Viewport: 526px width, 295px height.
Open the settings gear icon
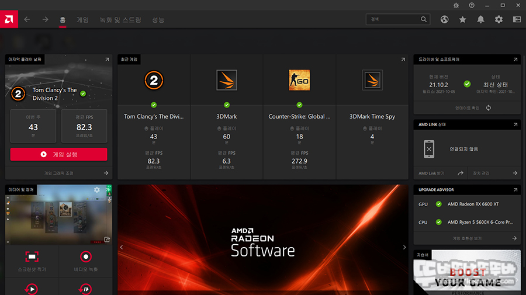499,19
